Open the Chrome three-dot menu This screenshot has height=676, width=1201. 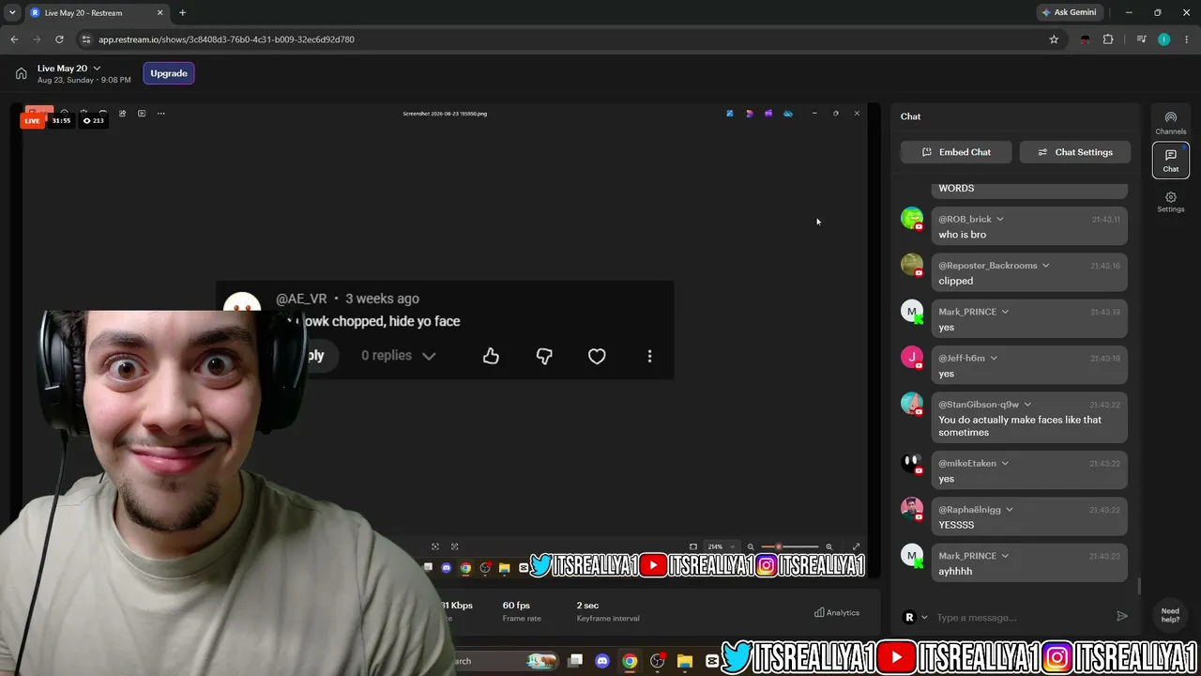pyautogui.click(x=1186, y=39)
